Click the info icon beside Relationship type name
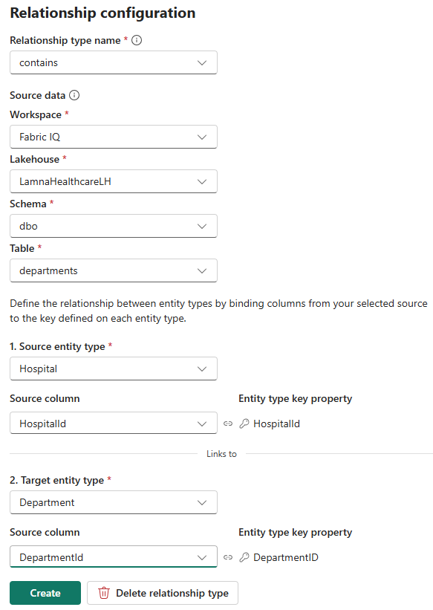This screenshot has width=433, height=610. (137, 40)
